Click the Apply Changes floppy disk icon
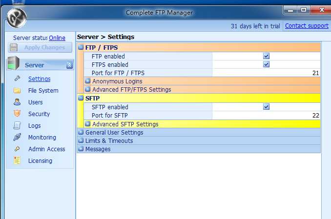The height and width of the screenshot is (219, 331). tap(14, 47)
